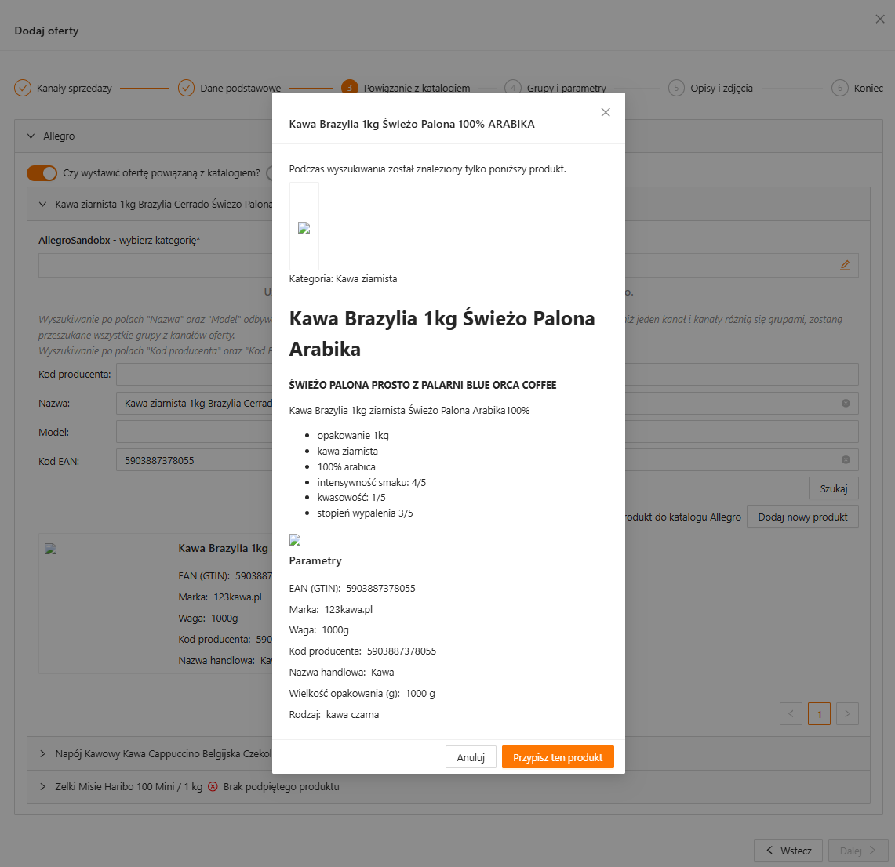Click the 'Kategoria: Kawa ziarnista' text
The image size is (895, 867).
click(343, 279)
